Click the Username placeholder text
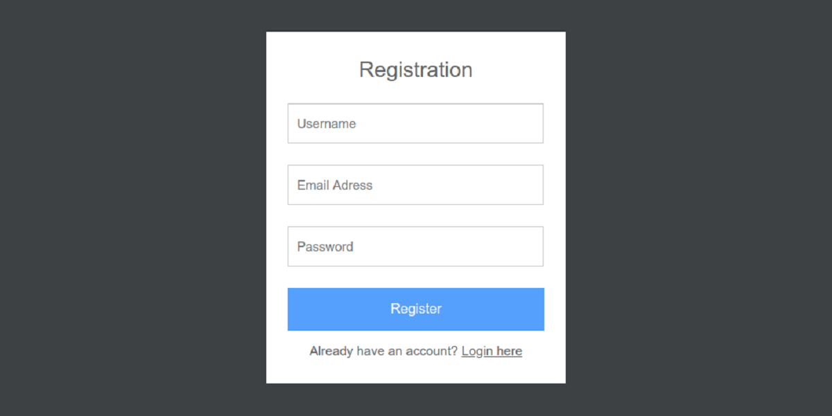 (x=326, y=123)
